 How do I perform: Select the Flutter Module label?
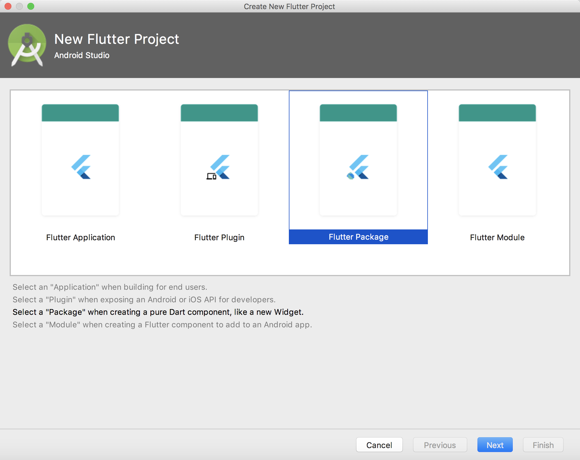point(497,237)
